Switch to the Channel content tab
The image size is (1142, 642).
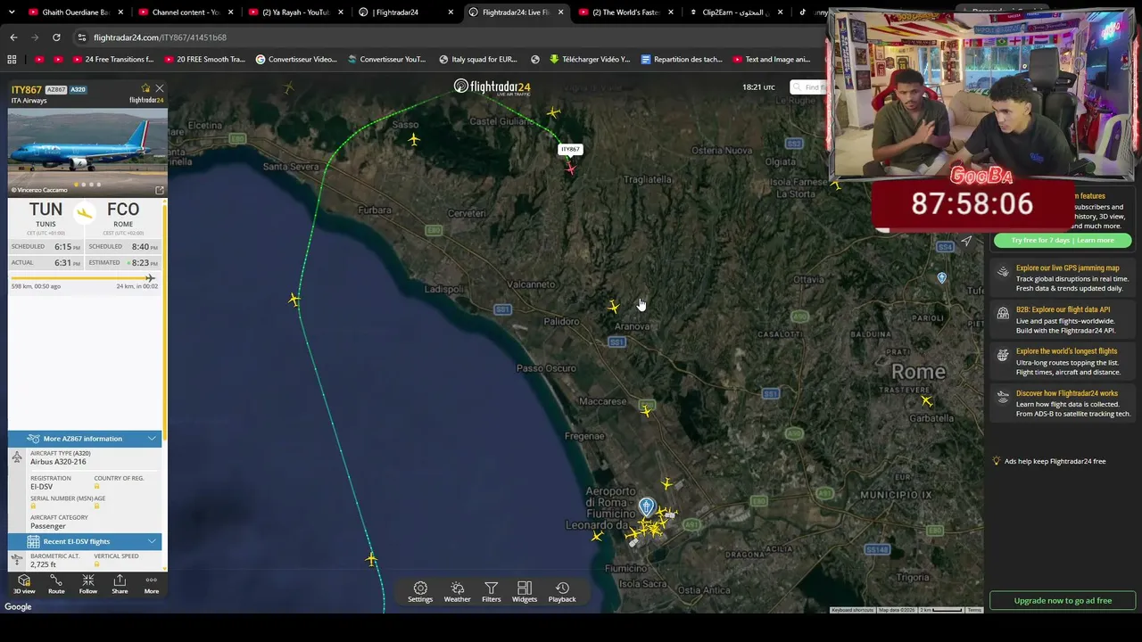[x=186, y=12]
